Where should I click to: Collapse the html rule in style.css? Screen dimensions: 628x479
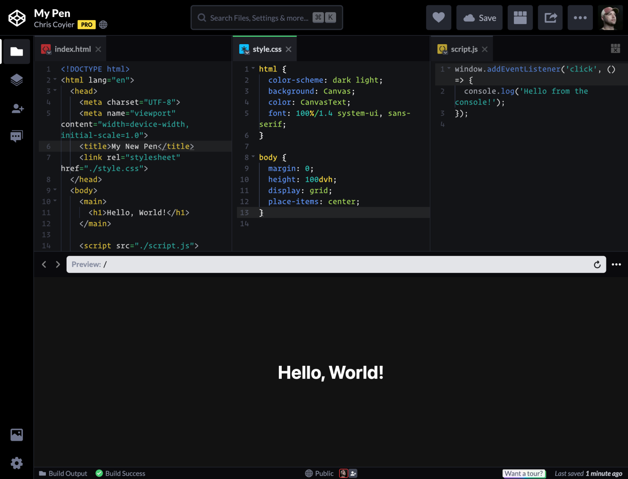tap(252, 69)
